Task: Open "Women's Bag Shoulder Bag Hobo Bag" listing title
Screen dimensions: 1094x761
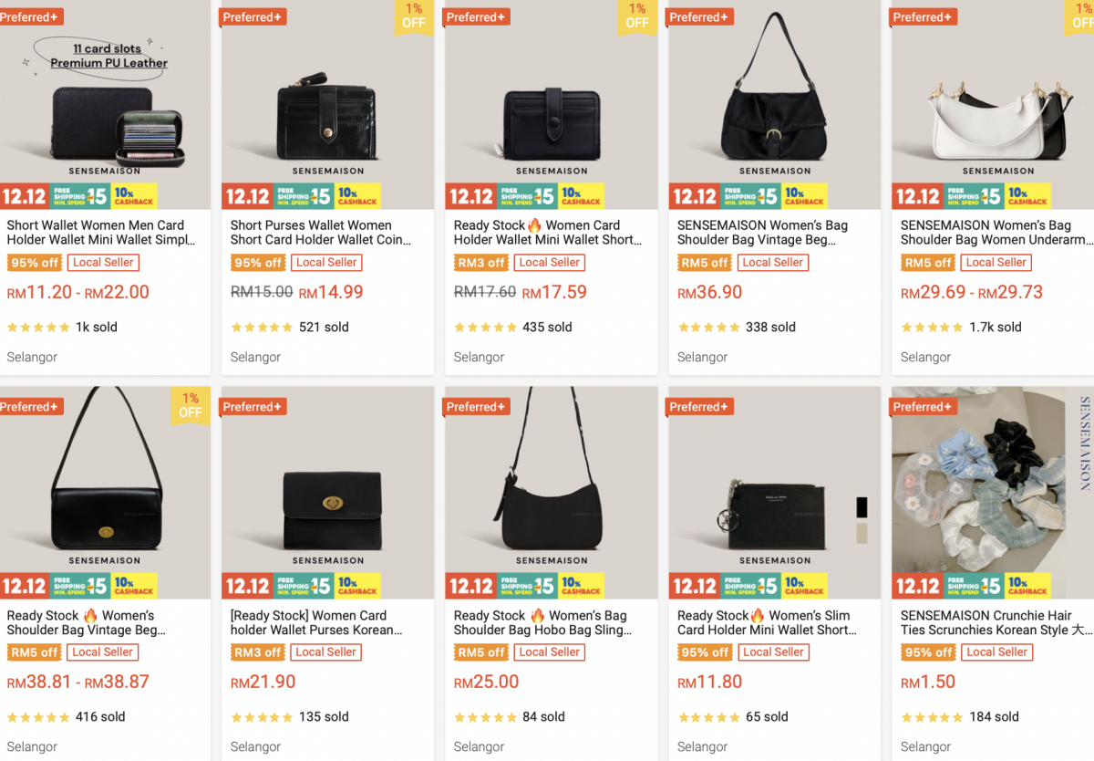Action: pos(542,622)
